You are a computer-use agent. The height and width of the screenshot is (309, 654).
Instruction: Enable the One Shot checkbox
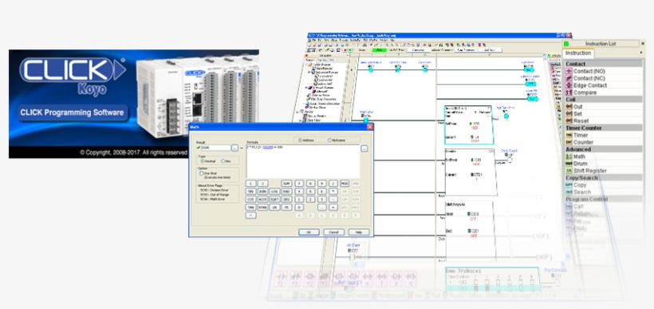[x=201, y=173]
